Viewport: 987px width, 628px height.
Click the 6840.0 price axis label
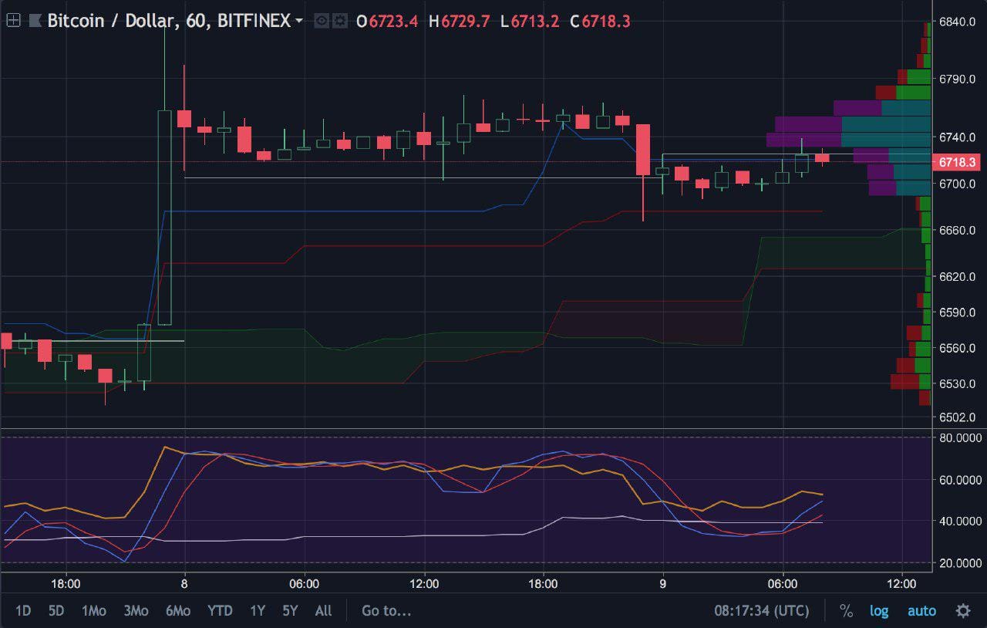click(958, 22)
